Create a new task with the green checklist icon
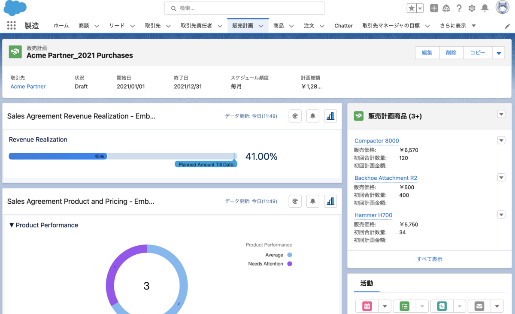 (x=404, y=306)
